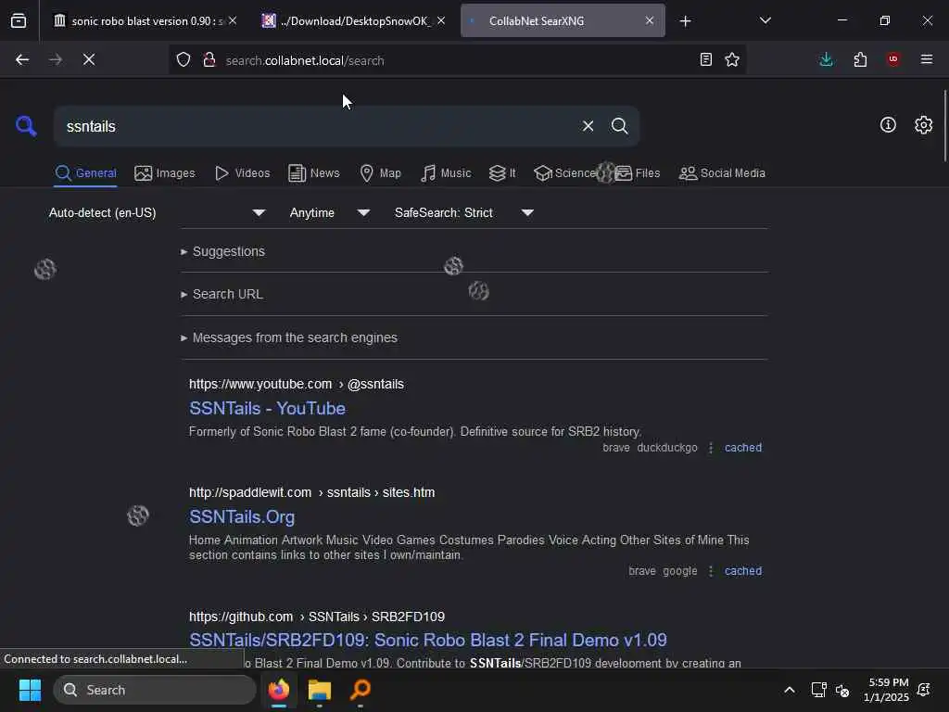Image resolution: width=949 pixels, height=712 pixels.
Task: Select the Social Media category
Action: 722,173
